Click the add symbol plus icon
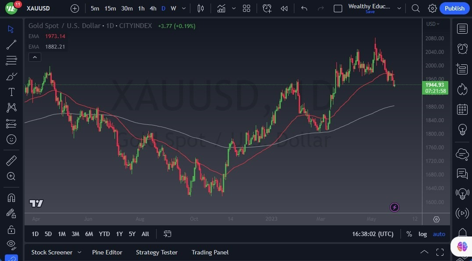 point(75,8)
